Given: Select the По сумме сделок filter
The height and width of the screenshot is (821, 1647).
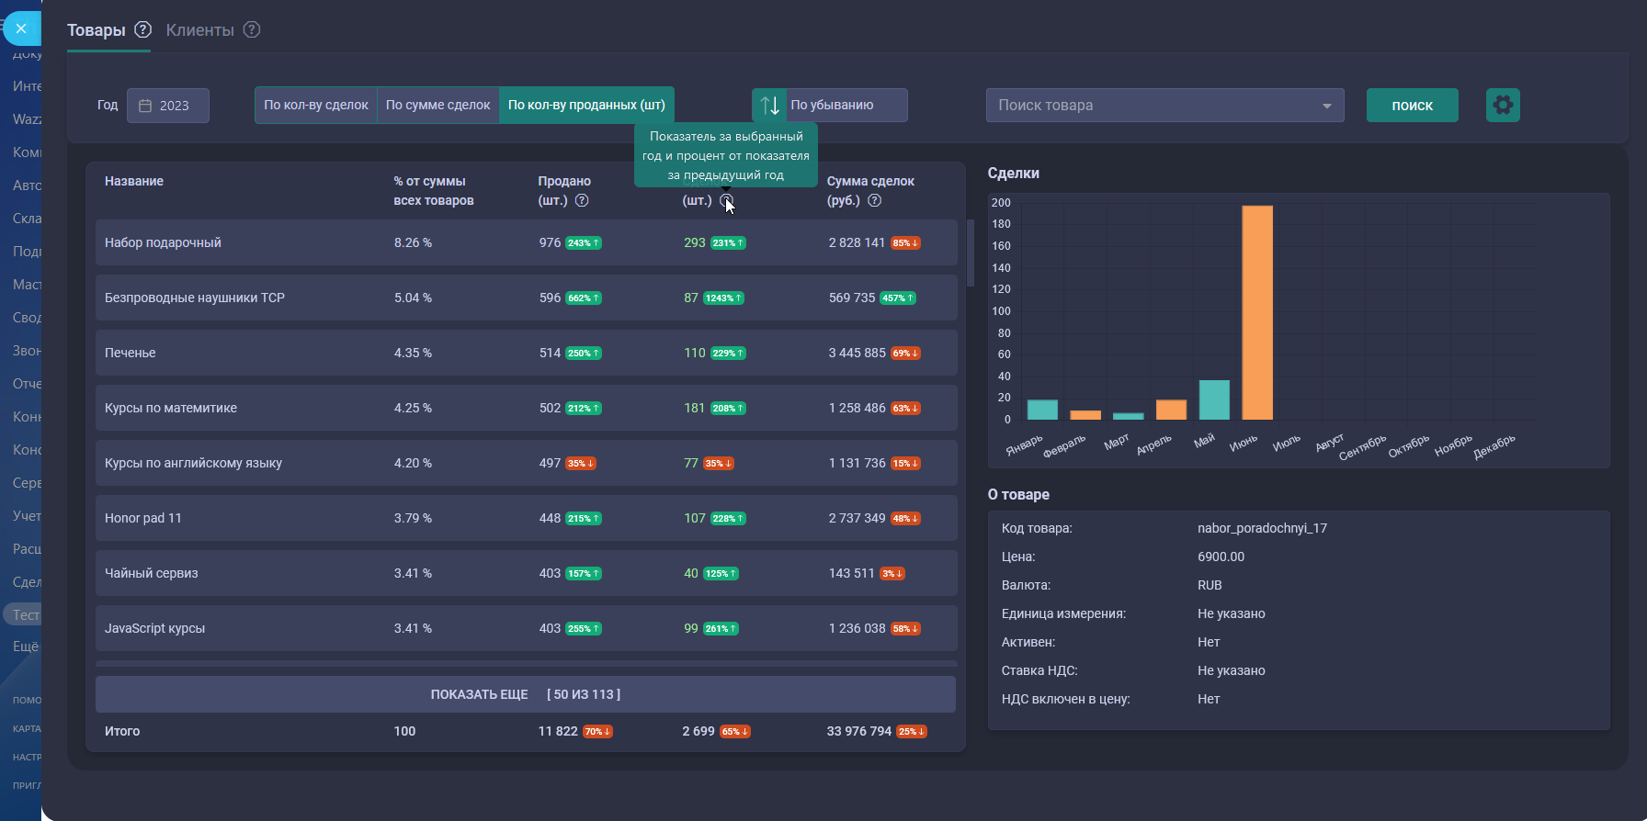Looking at the screenshot, I should pyautogui.click(x=438, y=105).
